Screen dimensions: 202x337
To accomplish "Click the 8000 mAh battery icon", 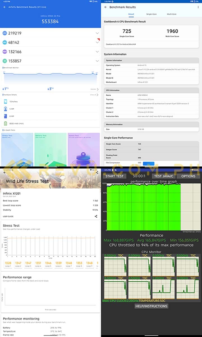I will pyautogui.click(x=5, y=123).
